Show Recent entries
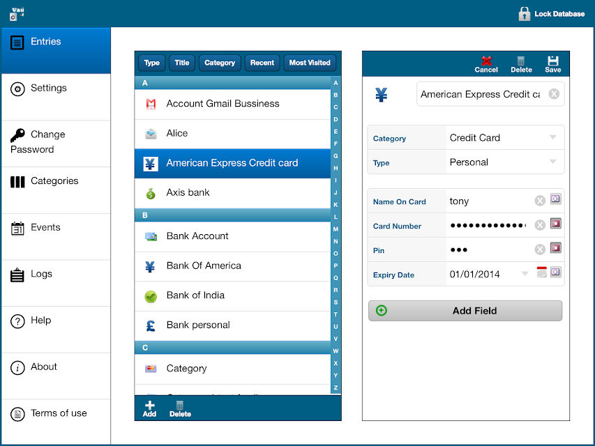The height and width of the screenshot is (446, 595). pos(262,63)
